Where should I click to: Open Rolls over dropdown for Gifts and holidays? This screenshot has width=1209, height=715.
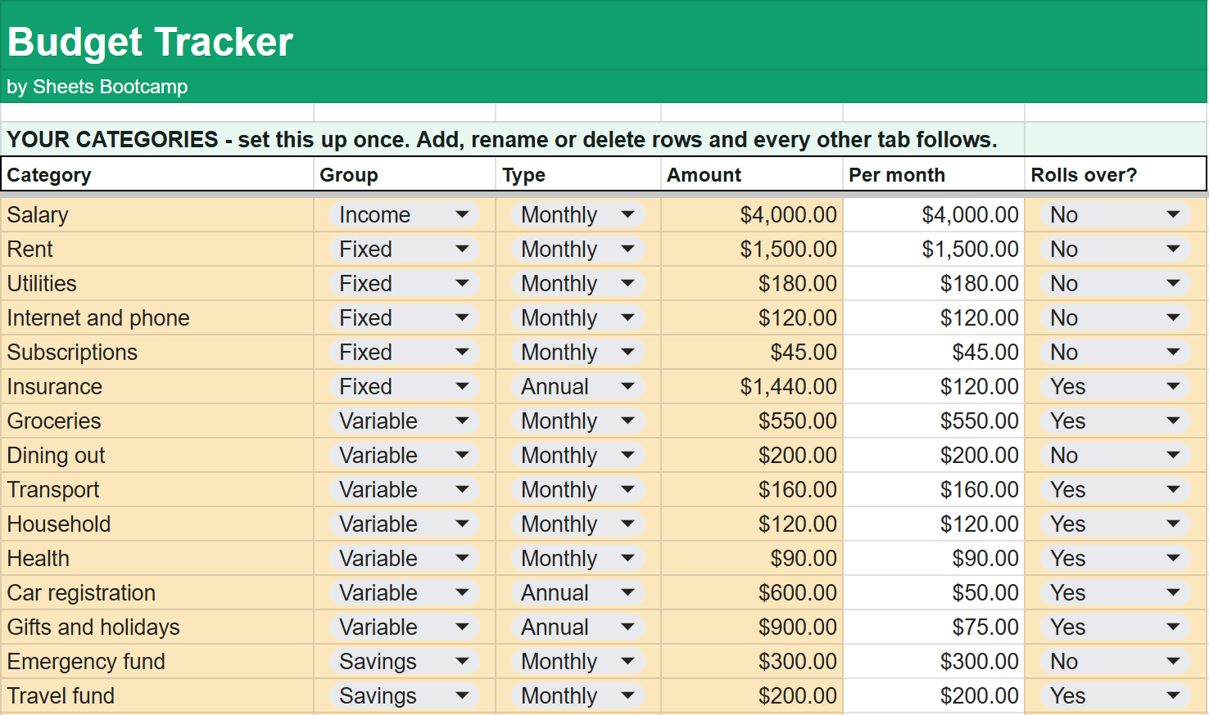pos(1116,627)
